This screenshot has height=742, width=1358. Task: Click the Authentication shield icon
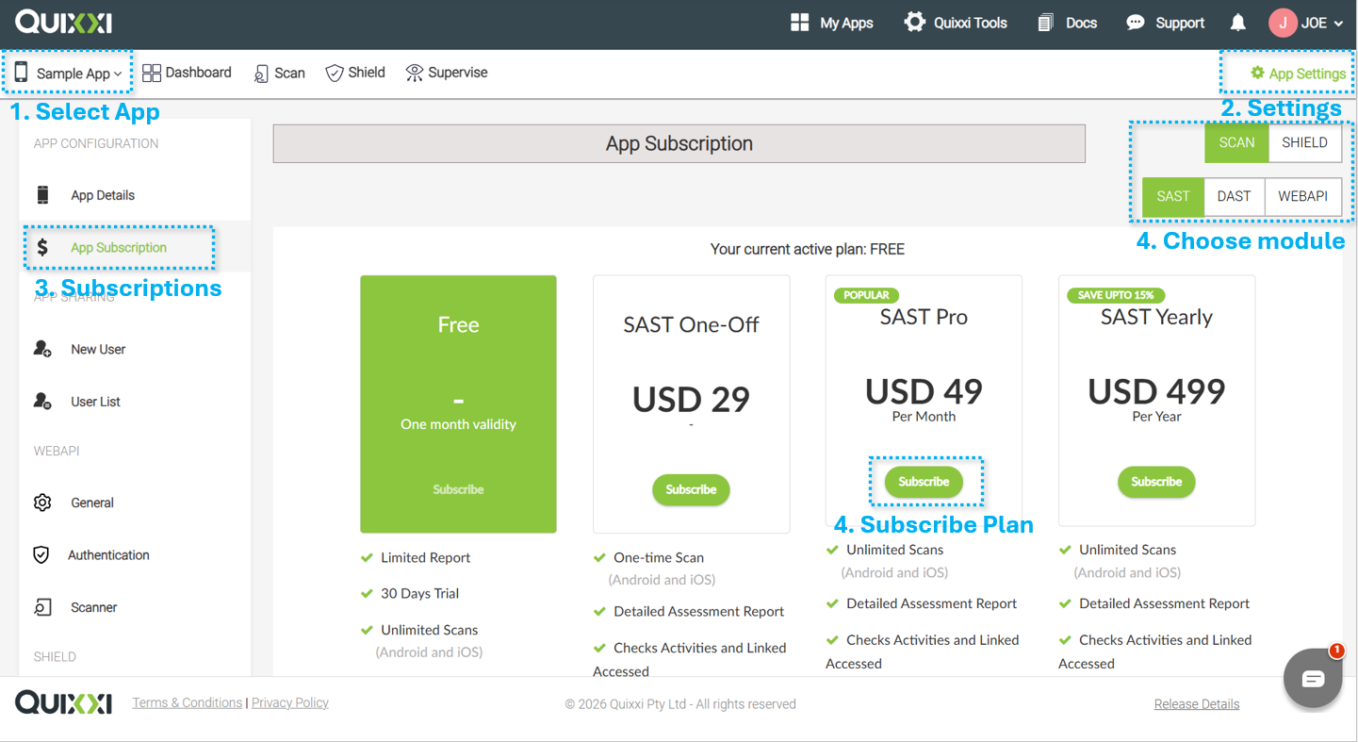click(x=41, y=555)
